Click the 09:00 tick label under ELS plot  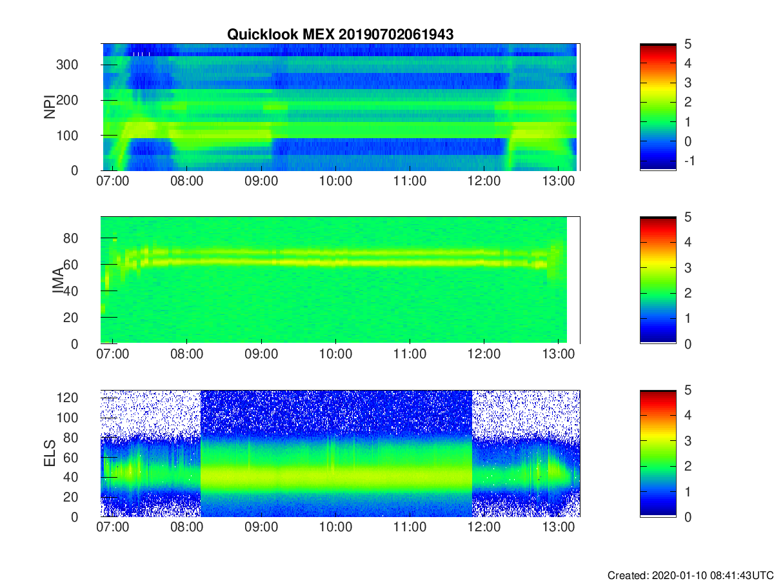[x=261, y=527]
